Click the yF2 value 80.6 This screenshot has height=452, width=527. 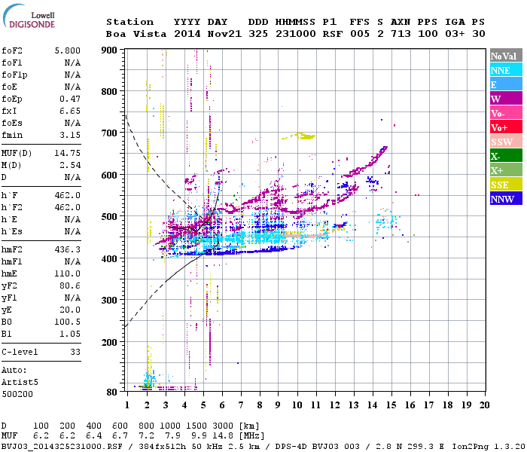[x=70, y=286]
